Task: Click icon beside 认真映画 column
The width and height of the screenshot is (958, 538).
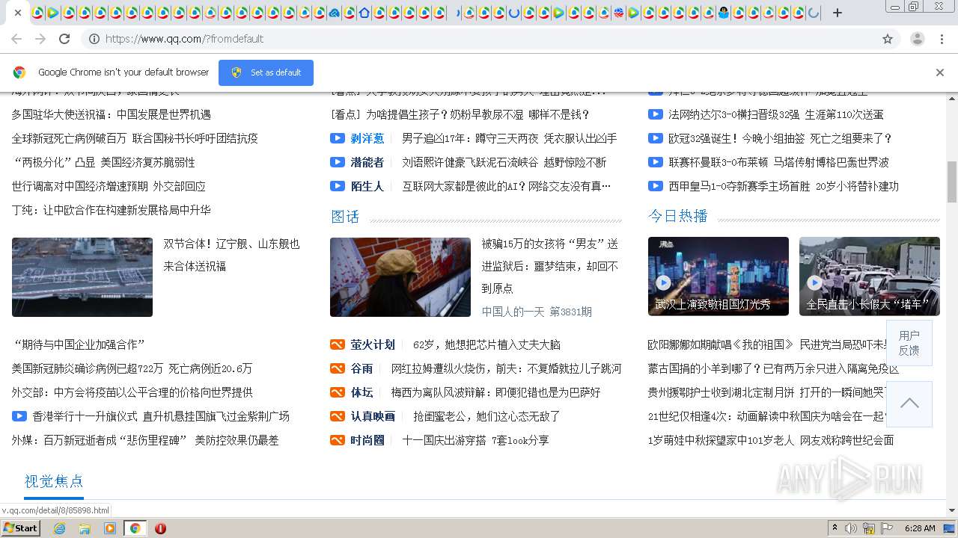Action: pos(338,416)
